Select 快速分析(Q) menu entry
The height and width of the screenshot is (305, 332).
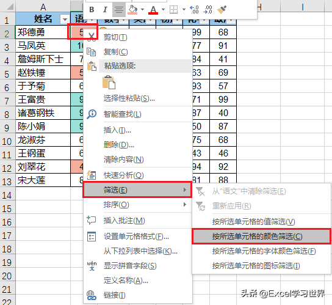point(124,175)
